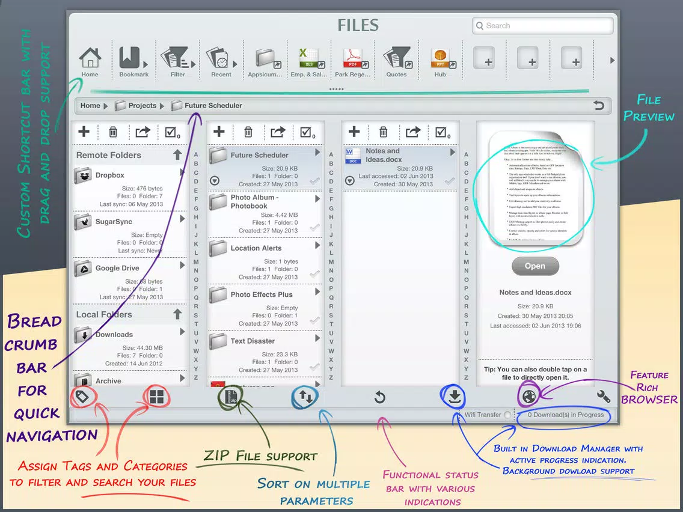Open the Recent files shortcut
Screen dimensions: 683x512
coord(221,61)
